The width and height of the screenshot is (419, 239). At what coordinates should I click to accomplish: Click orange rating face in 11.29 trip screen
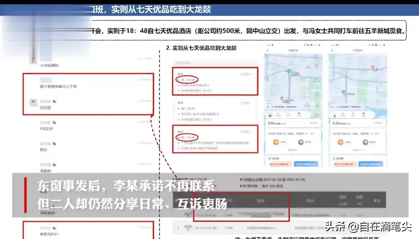coord(341,142)
